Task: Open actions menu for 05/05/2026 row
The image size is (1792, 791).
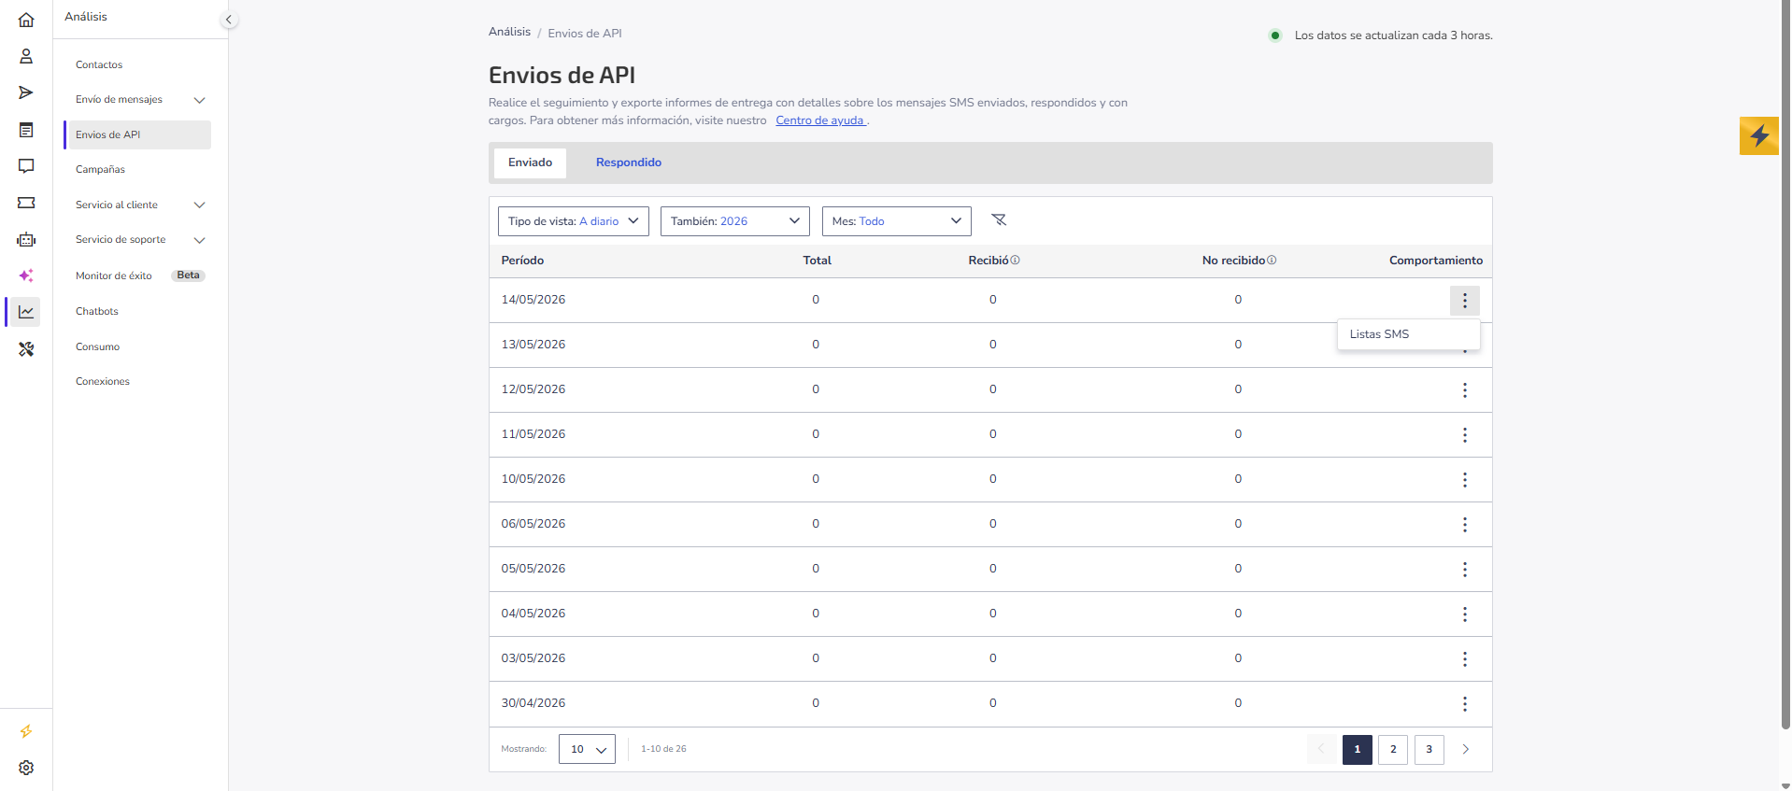Action: [x=1465, y=570]
